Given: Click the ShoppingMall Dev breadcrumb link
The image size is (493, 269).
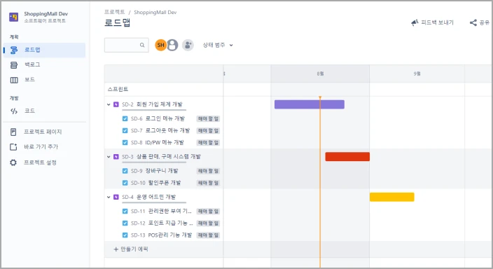Looking at the screenshot, I should pos(155,13).
